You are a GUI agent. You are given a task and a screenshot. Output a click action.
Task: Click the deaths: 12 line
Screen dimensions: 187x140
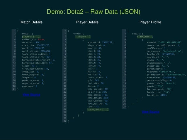[94, 72]
